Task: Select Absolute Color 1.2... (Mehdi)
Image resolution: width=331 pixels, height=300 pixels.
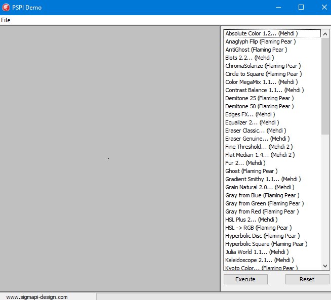Action: 272,33
